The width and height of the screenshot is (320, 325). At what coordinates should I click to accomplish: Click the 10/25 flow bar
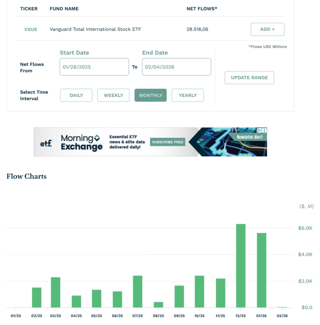pyautogui.click(x=200, y=292)
